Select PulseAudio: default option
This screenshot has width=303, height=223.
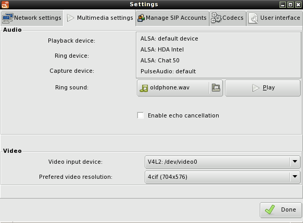click(218, 71)
